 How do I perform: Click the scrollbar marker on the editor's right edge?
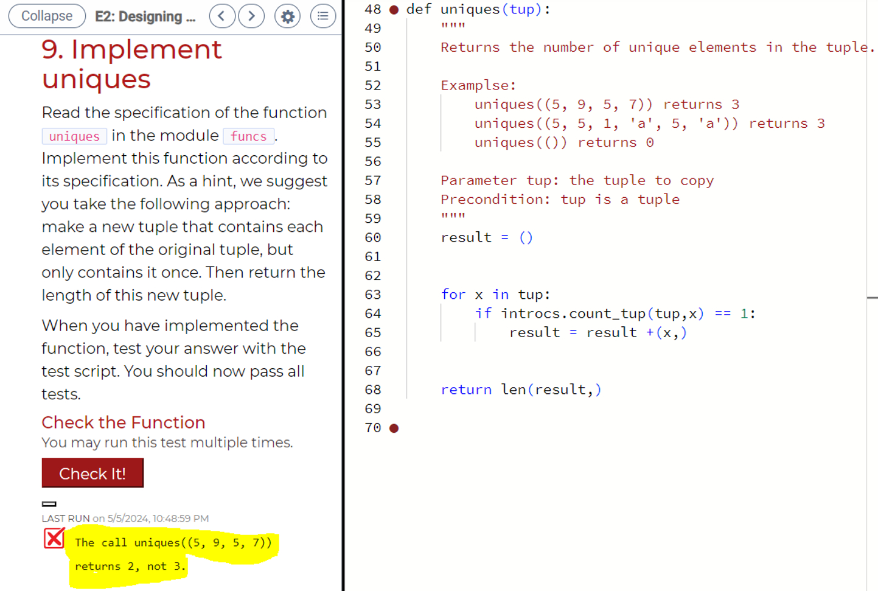point(874,297)
